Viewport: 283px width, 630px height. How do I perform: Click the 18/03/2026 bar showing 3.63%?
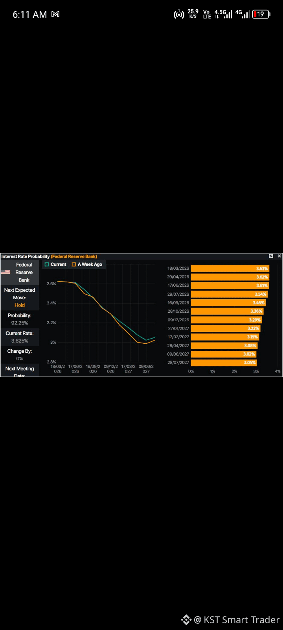click(230, 269)
